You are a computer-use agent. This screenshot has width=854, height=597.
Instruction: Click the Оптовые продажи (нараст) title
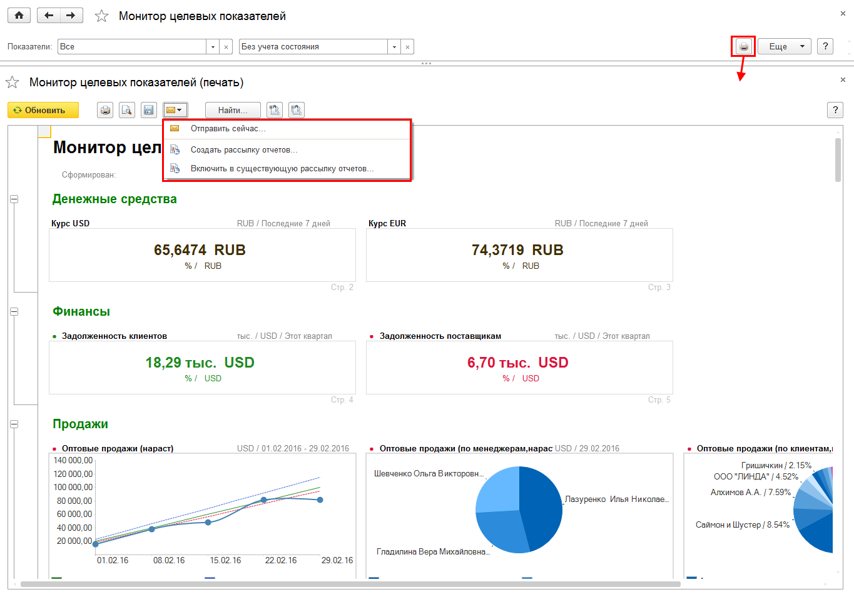click(118, 449)
